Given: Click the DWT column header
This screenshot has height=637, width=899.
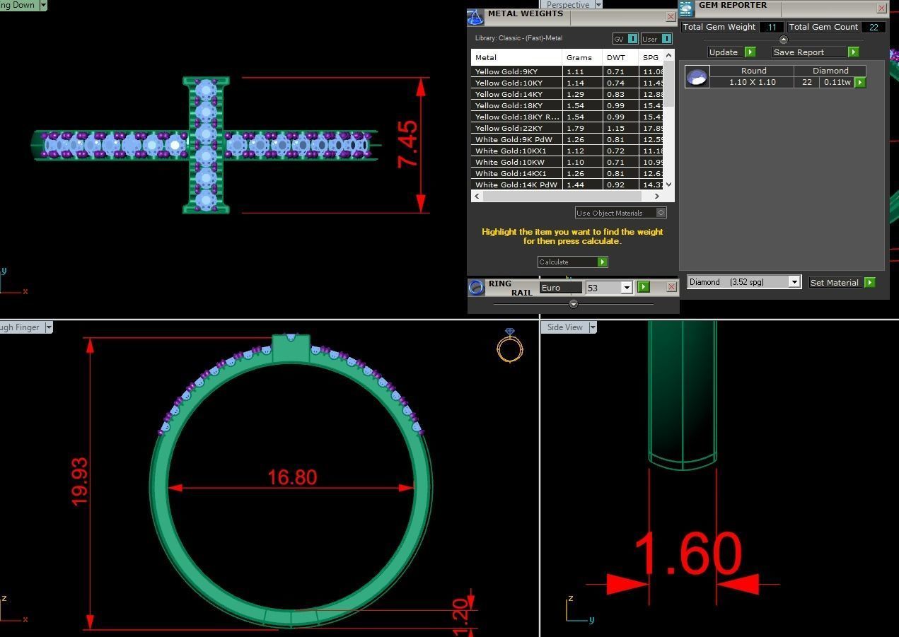Looking at the screenshot, I should coord(620,57).
